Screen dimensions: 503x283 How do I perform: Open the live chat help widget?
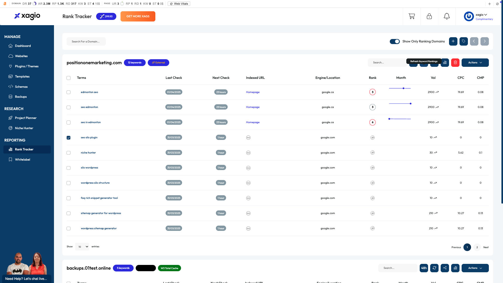(26, 279)
